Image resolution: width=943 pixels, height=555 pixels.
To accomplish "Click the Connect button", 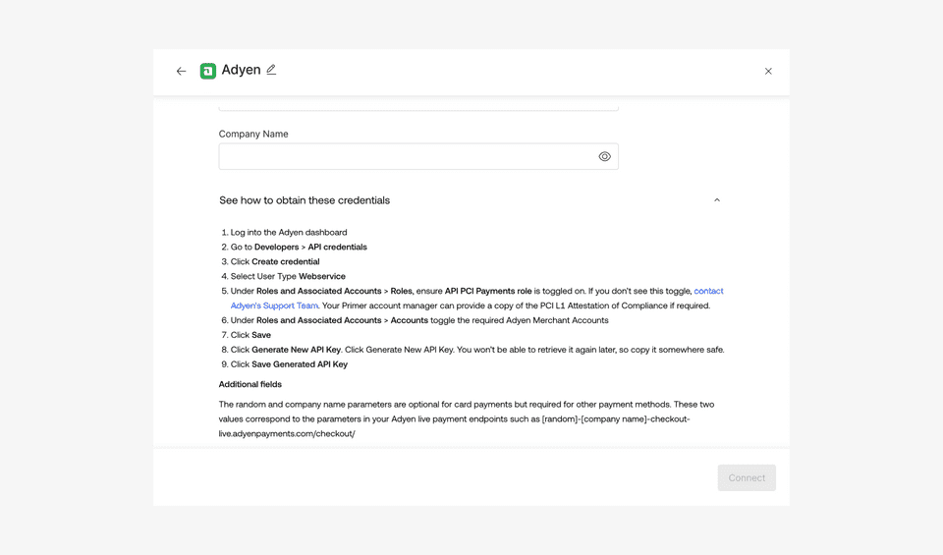I will pyautogui.click(x=747, y=477).
